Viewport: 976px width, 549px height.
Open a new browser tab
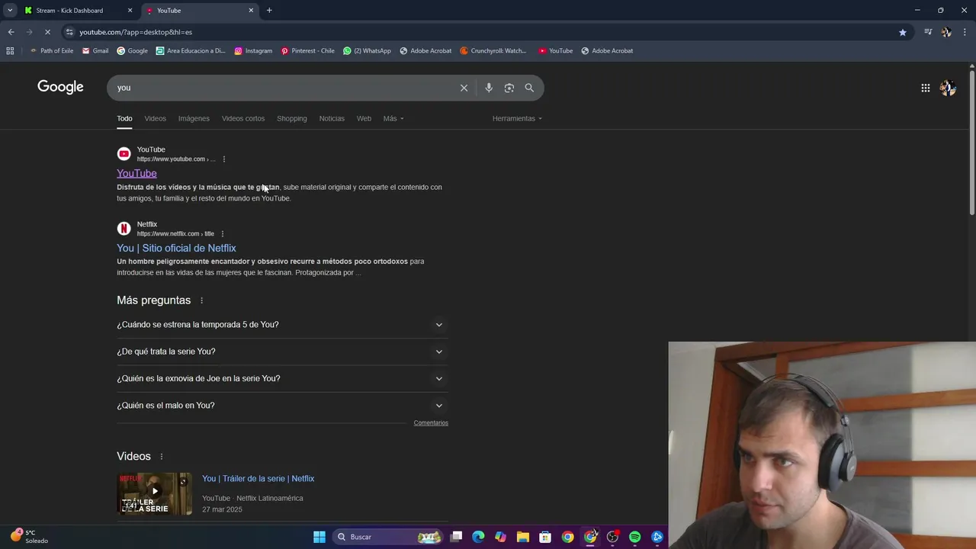269,11
